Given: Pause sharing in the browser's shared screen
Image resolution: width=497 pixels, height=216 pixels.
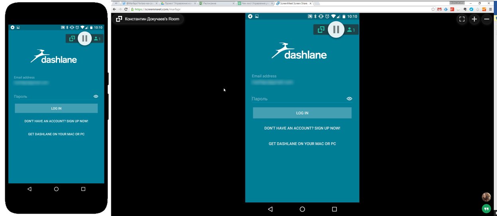Looking at the screenshot, I should [x=336, y=29].
